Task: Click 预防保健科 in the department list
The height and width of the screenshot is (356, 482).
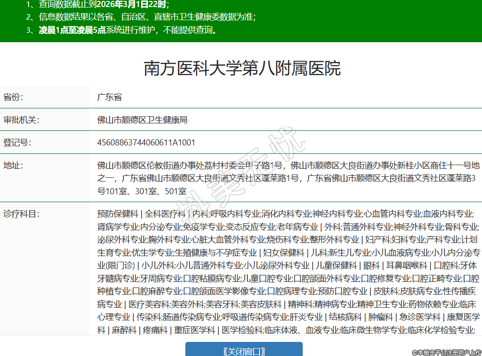Action: pyautogui.click(x=117, y=214)
